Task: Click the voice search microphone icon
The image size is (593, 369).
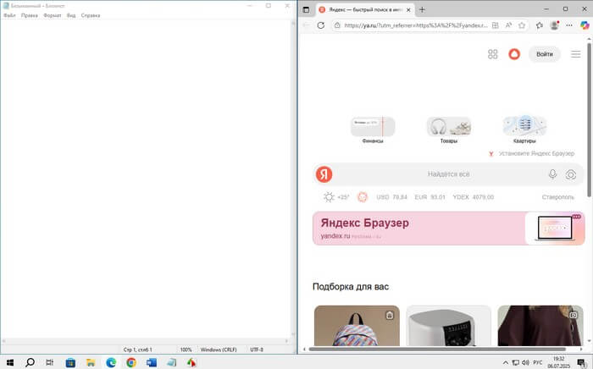Action: pyautogui.click(x=552, y=174)
